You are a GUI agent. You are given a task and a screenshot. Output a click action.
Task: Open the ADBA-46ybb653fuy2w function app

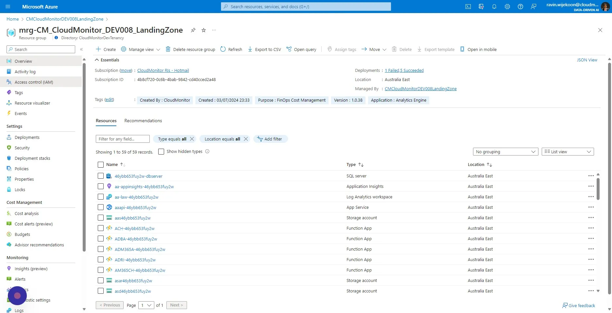[136, 239]
